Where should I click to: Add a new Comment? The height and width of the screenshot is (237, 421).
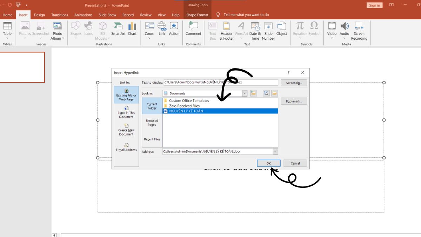[193, 29]
